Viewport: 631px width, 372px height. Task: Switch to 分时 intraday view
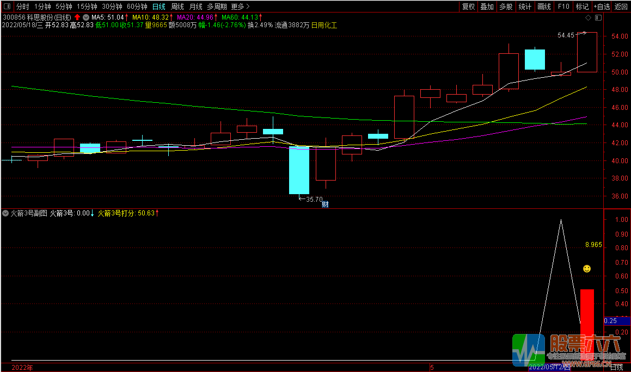(x=22, y=7)
